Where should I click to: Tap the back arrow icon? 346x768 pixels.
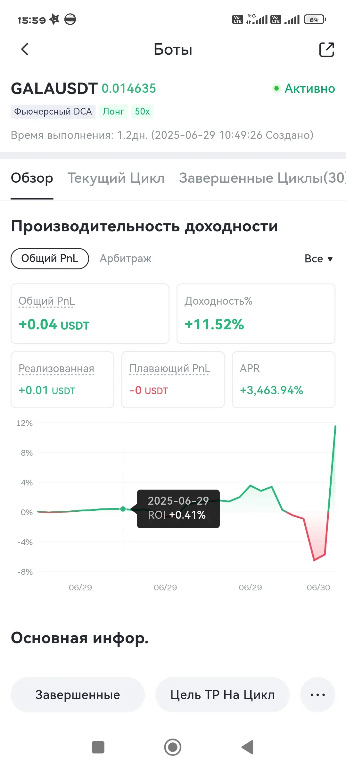coord(25,49)
